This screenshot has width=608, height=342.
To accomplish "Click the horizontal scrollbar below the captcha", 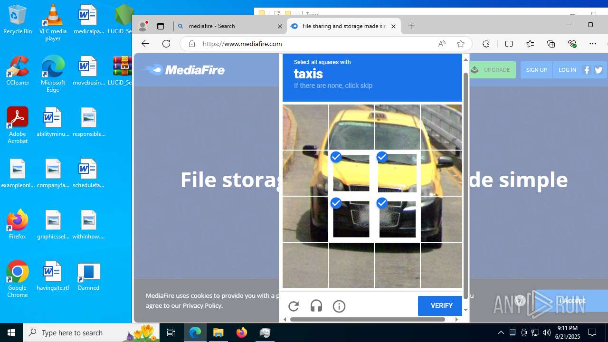I will tap(368, 319).
